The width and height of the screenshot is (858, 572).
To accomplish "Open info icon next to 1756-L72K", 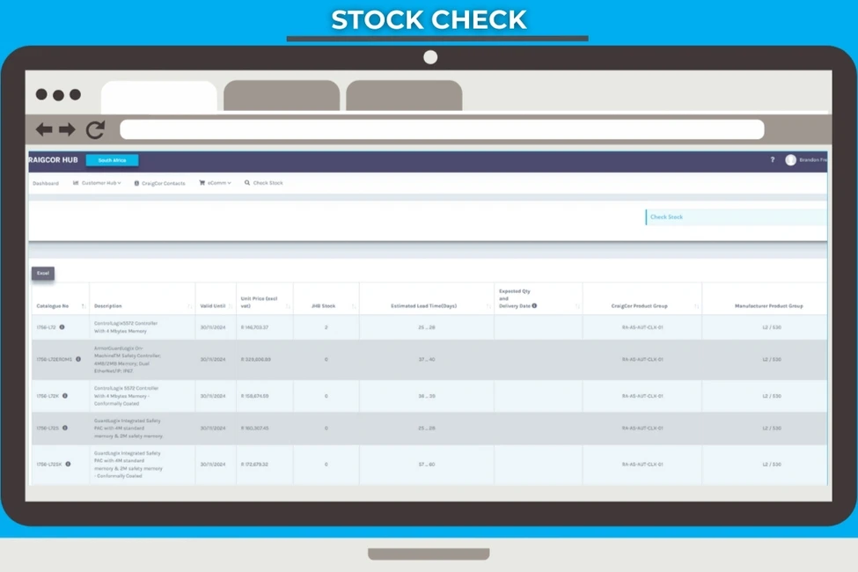I will [x=65, y=395].
